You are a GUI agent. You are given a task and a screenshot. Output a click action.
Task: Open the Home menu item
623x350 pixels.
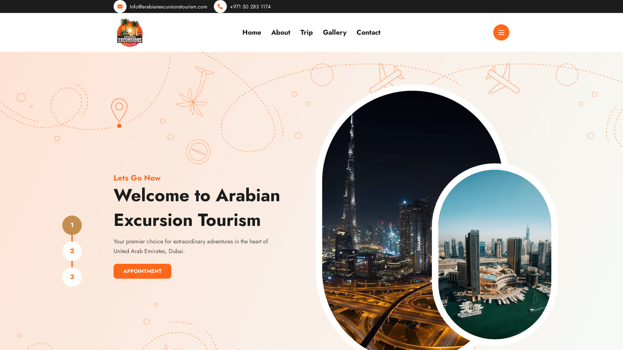(x=252, y=32)
